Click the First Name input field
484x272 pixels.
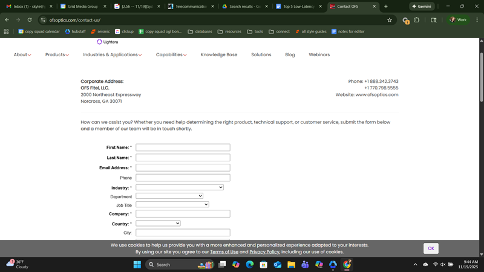pyautogui.click(x=183, y=147)
